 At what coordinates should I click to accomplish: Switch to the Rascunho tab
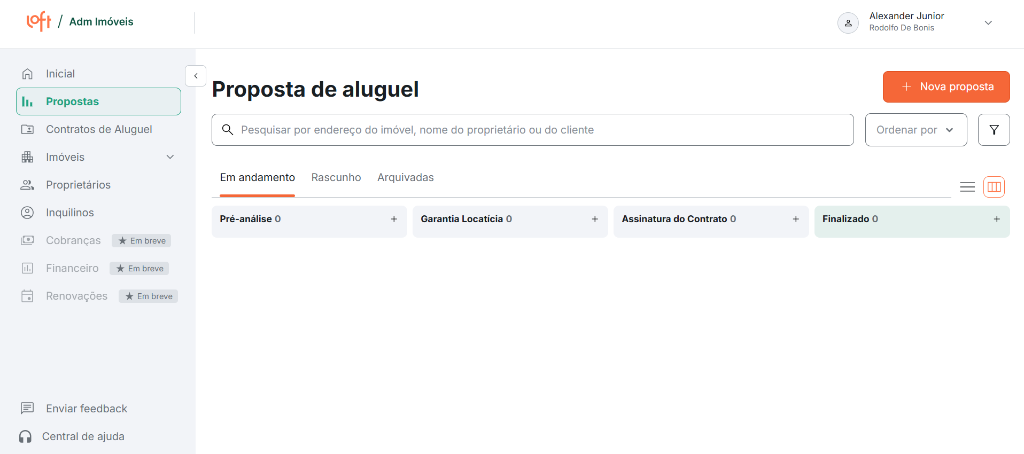[336, 177]
